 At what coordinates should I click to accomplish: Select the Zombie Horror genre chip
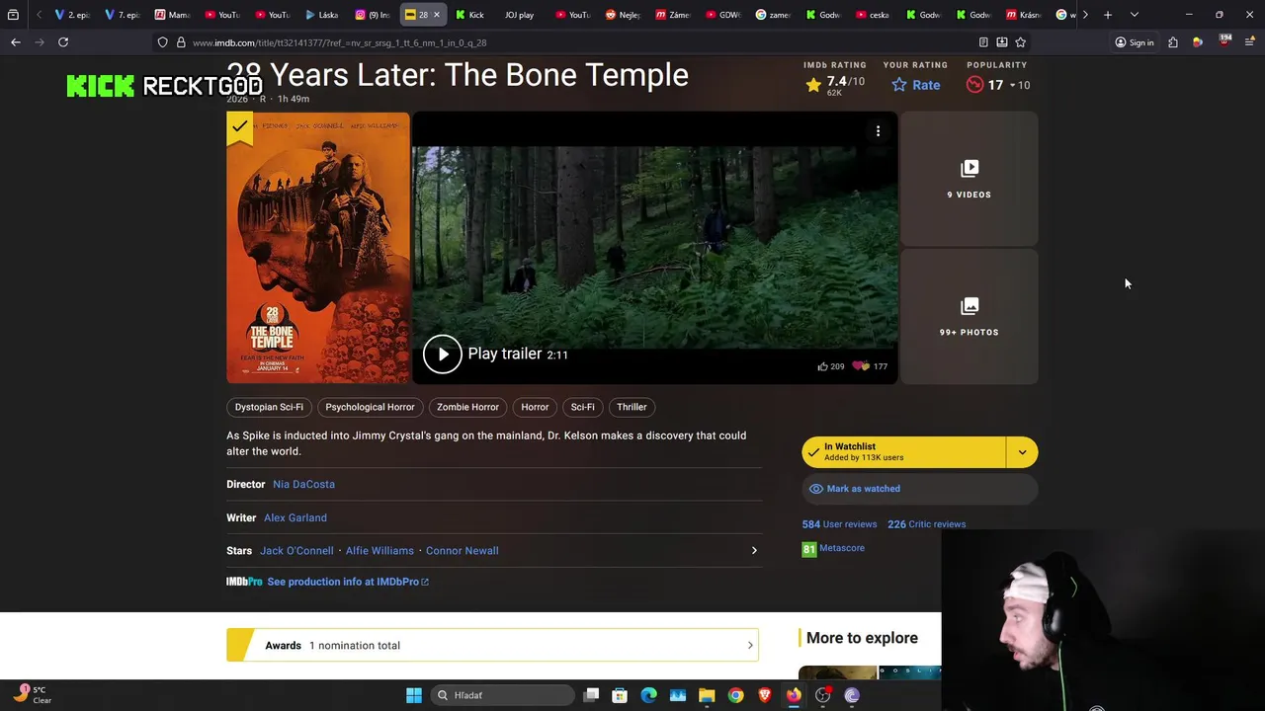pos(467,407)
